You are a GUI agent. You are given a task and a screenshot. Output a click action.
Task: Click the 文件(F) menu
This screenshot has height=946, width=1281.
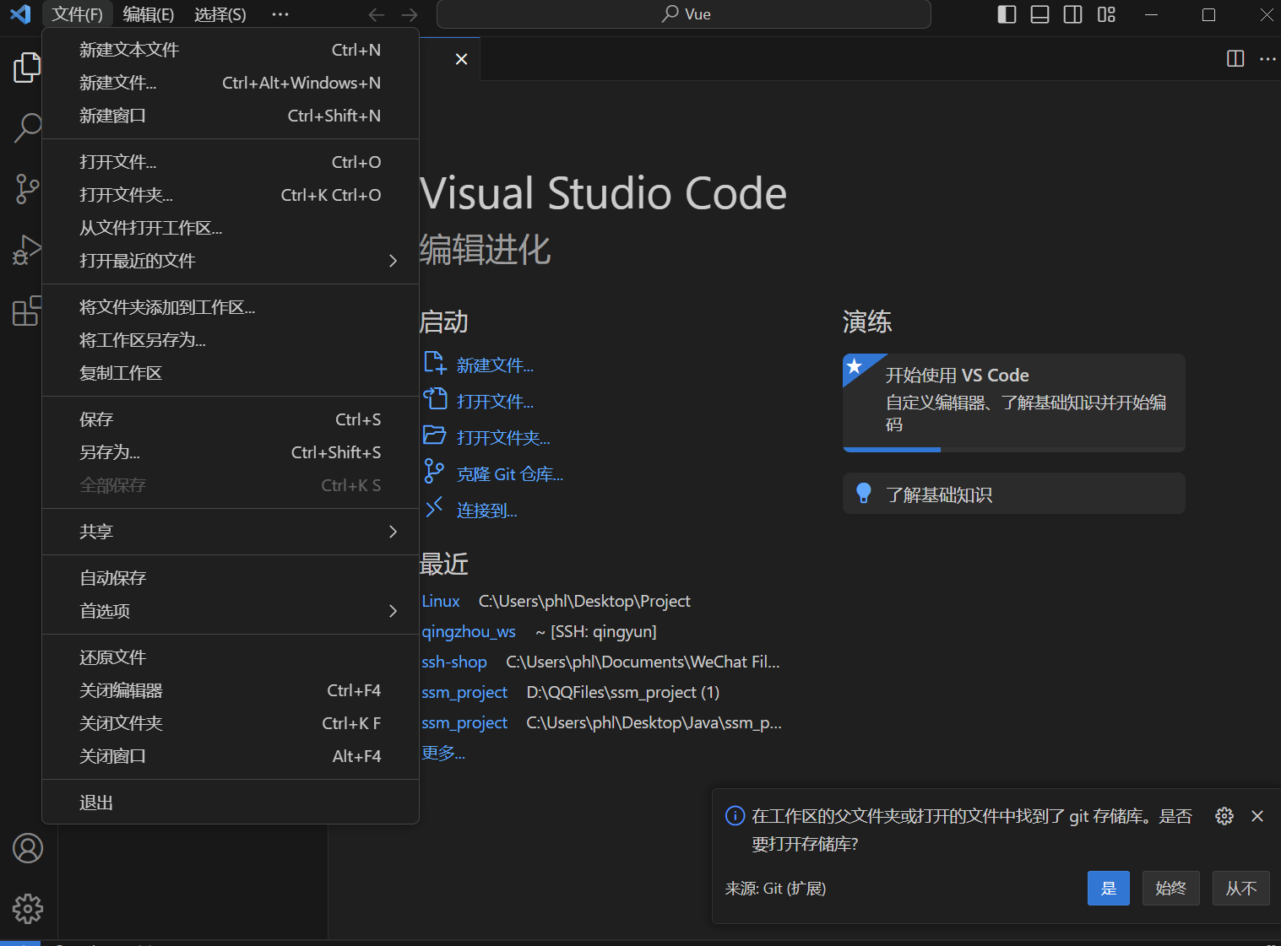pos(78,14)
